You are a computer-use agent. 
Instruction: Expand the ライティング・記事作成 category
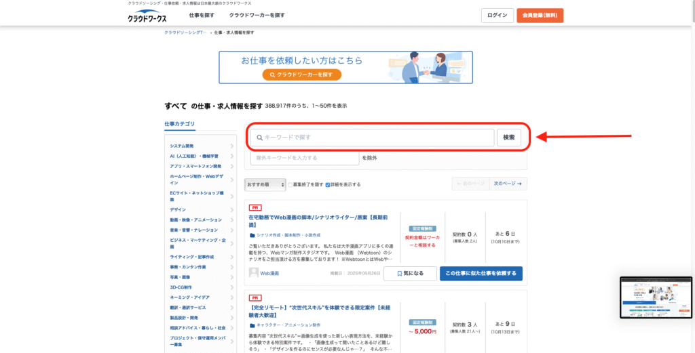click(x=231, y=257)
